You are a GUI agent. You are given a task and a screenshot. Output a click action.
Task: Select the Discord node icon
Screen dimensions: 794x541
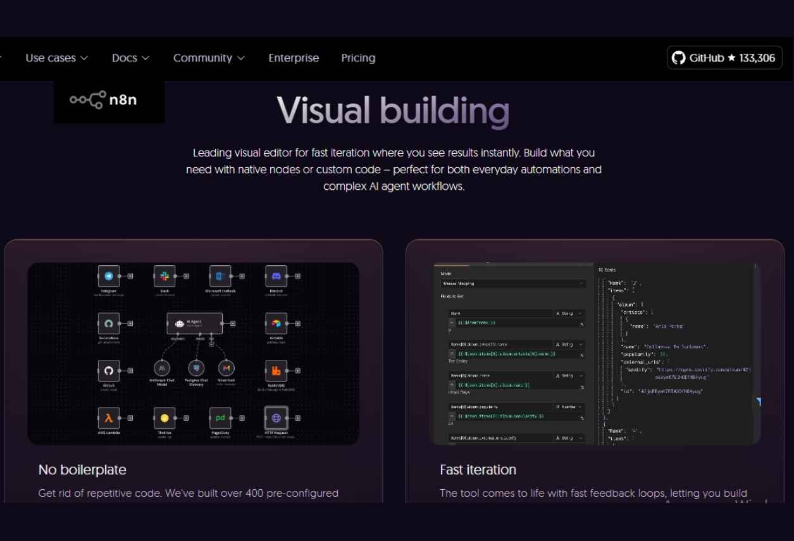coord(276,276)
